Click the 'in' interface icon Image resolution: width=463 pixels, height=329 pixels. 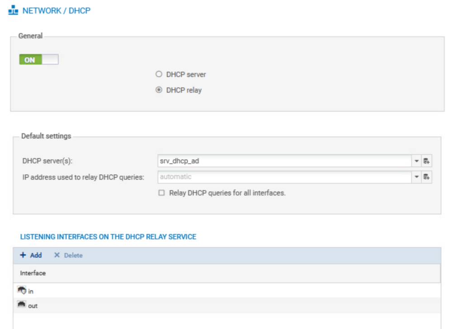pyautogui.click(x=22, y=291)
